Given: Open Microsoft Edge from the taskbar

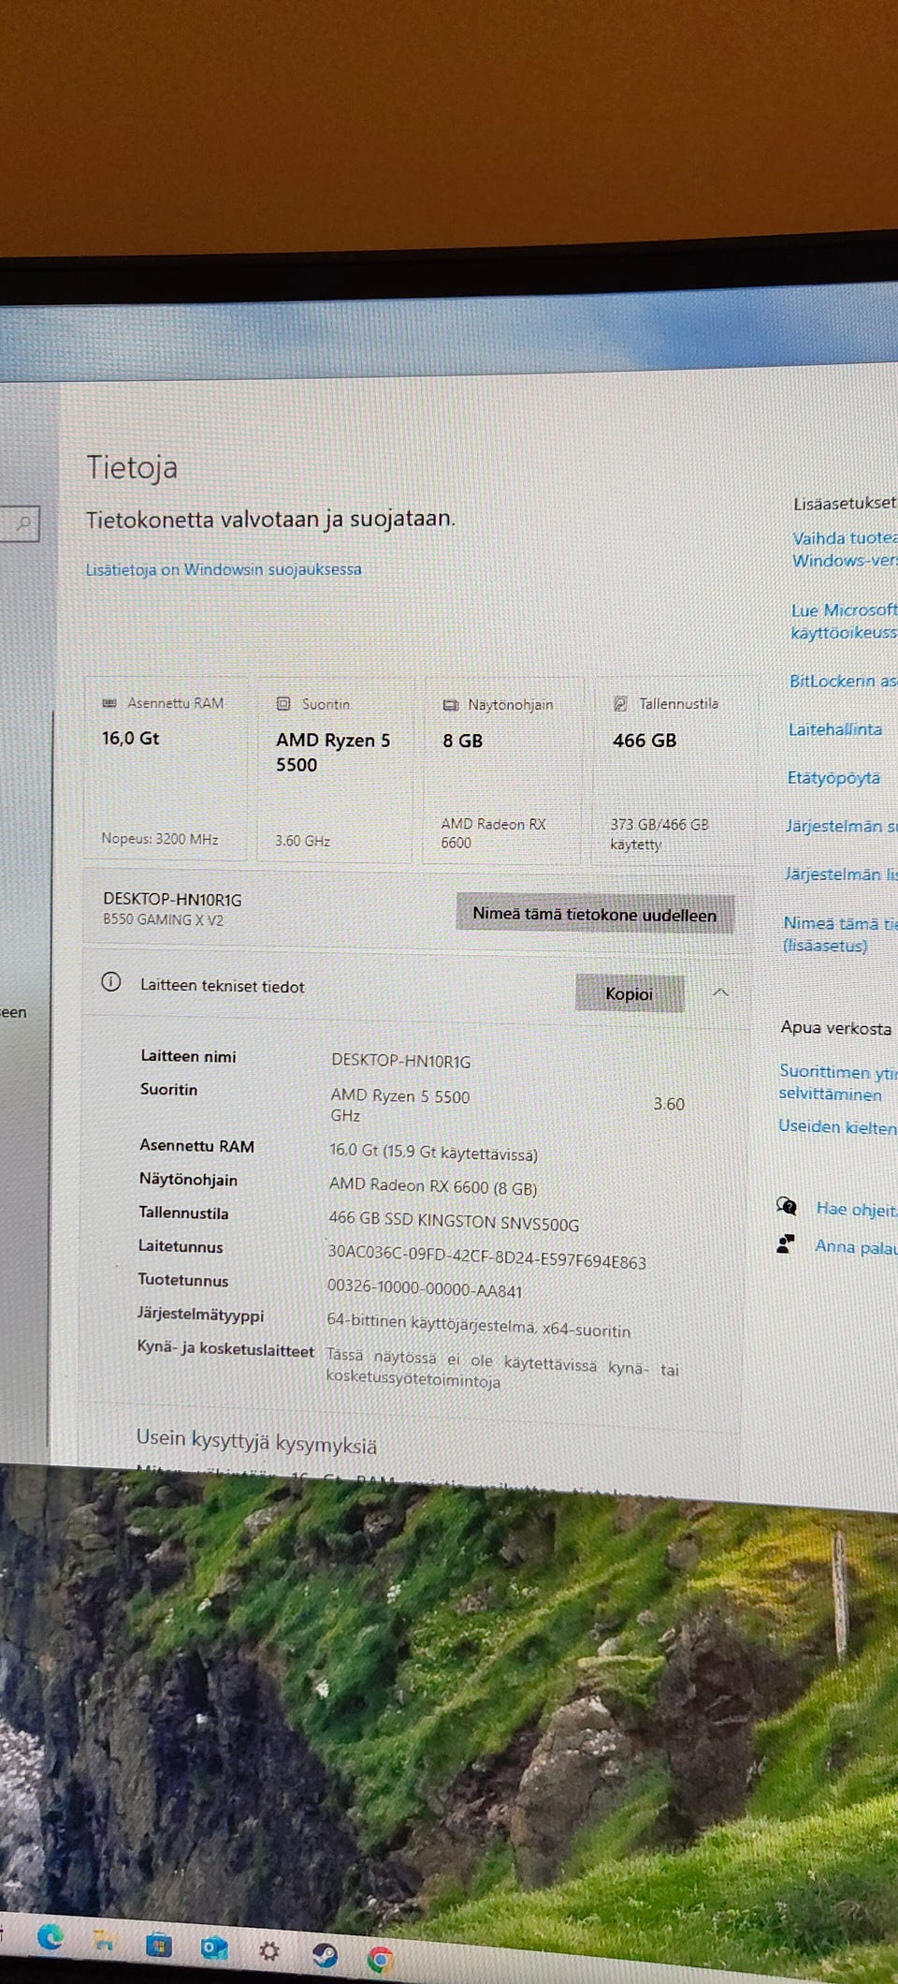Looking at the screenshot, I should point(50,1936).
